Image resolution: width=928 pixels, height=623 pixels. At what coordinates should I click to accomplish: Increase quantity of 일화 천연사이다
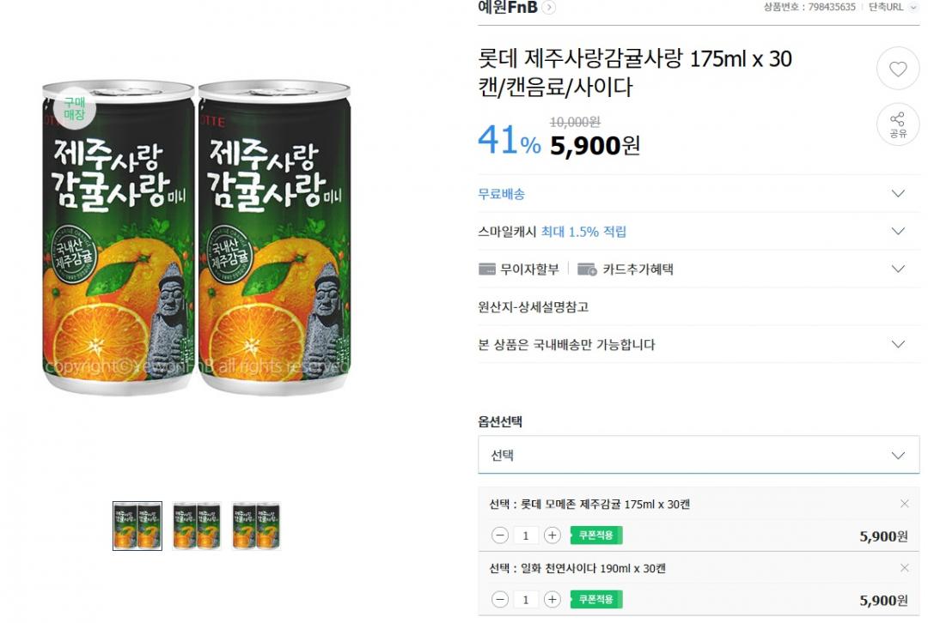pos(552,600)
